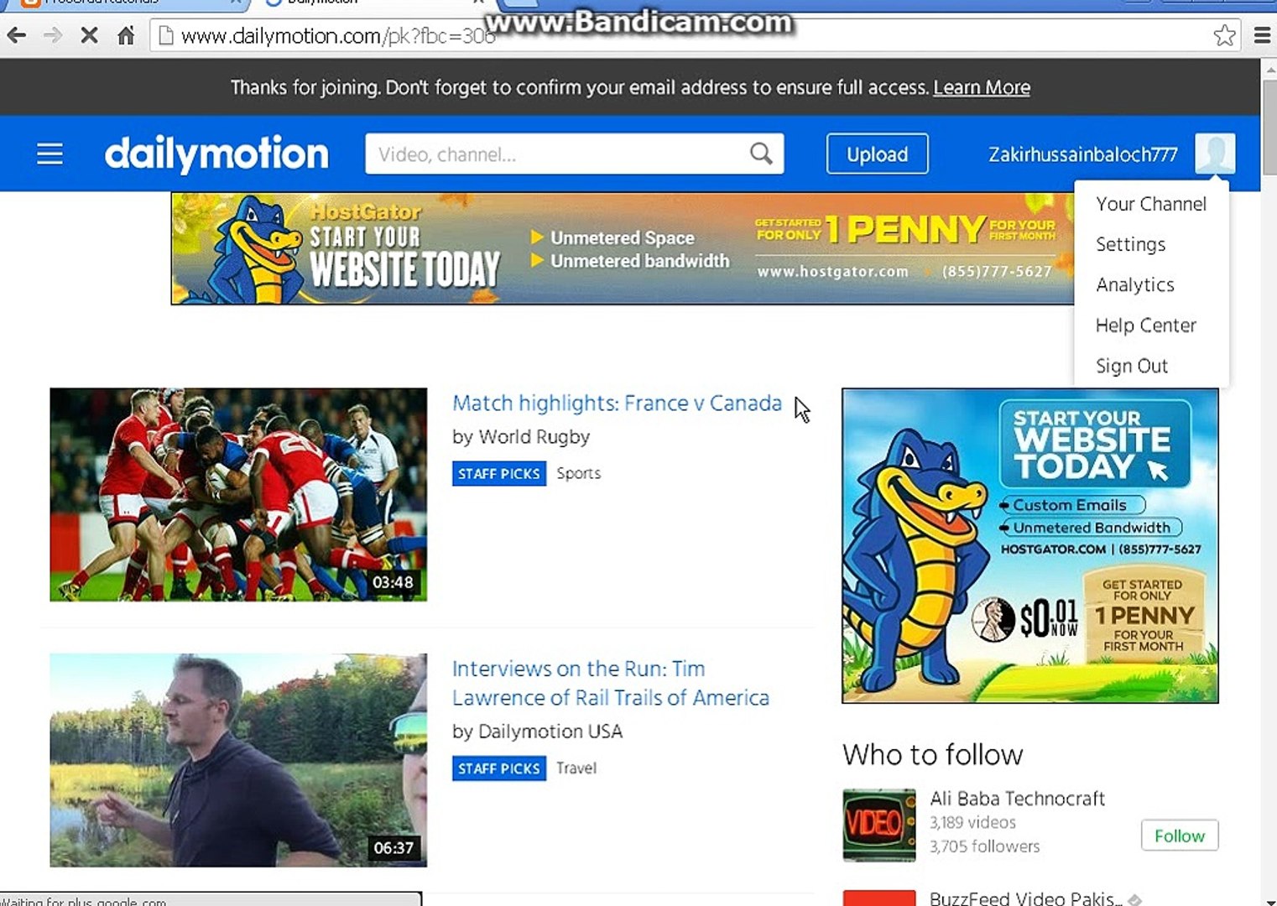This screenshot has height=906, width=1277.
Task: Bookmark this page with the star icon
Action: coord(1224,35)
